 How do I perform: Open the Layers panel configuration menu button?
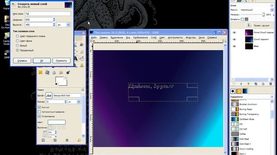click(x=272, y=6)
